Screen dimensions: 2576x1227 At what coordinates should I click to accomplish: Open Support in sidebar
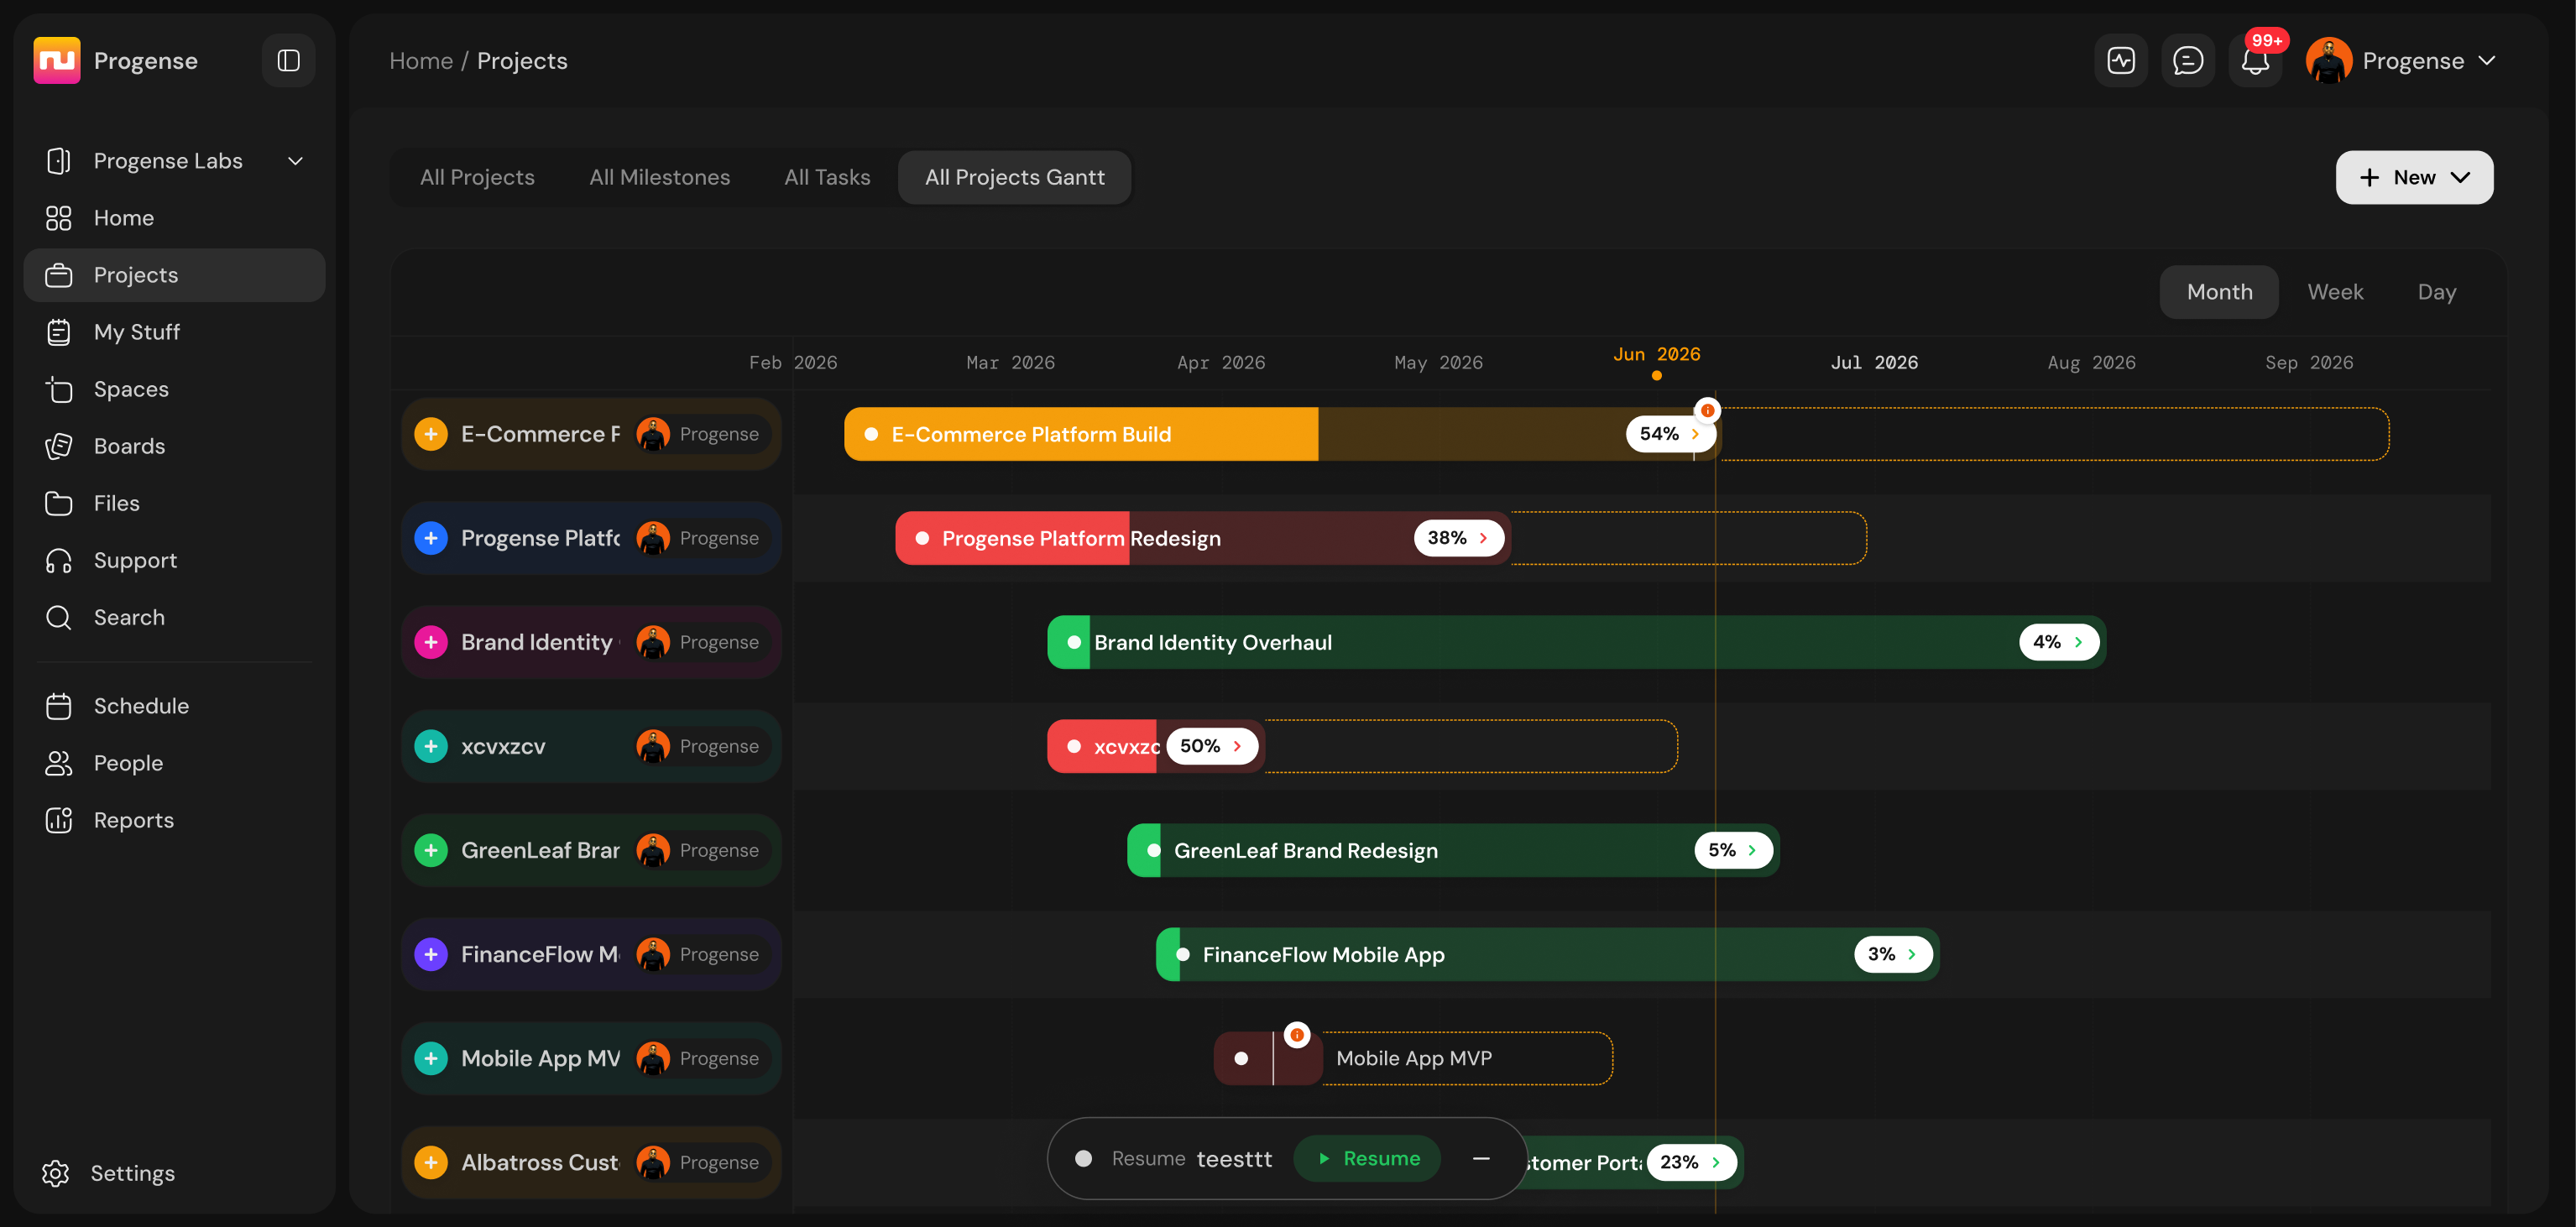tap(175, 560)
